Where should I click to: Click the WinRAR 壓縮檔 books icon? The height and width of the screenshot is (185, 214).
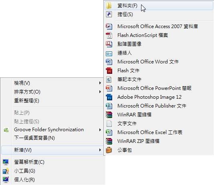109,115
